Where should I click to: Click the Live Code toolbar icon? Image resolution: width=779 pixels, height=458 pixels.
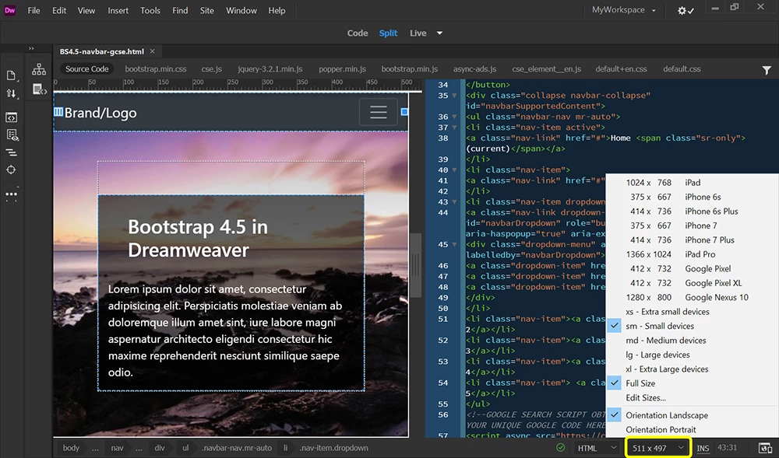point(11,117)
